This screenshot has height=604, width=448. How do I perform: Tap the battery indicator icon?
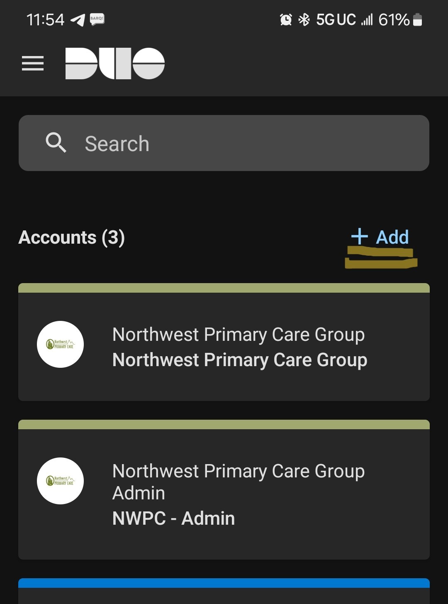pyautogui.click(x=418, y=20)
